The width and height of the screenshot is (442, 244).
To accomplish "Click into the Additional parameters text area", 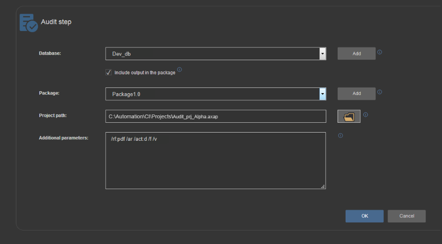I will click(x=216, y=161).
